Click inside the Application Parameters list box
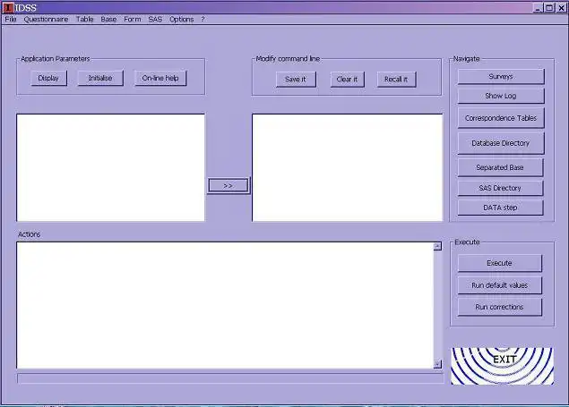This screenshot has width=569, height=407. (111, 167)
